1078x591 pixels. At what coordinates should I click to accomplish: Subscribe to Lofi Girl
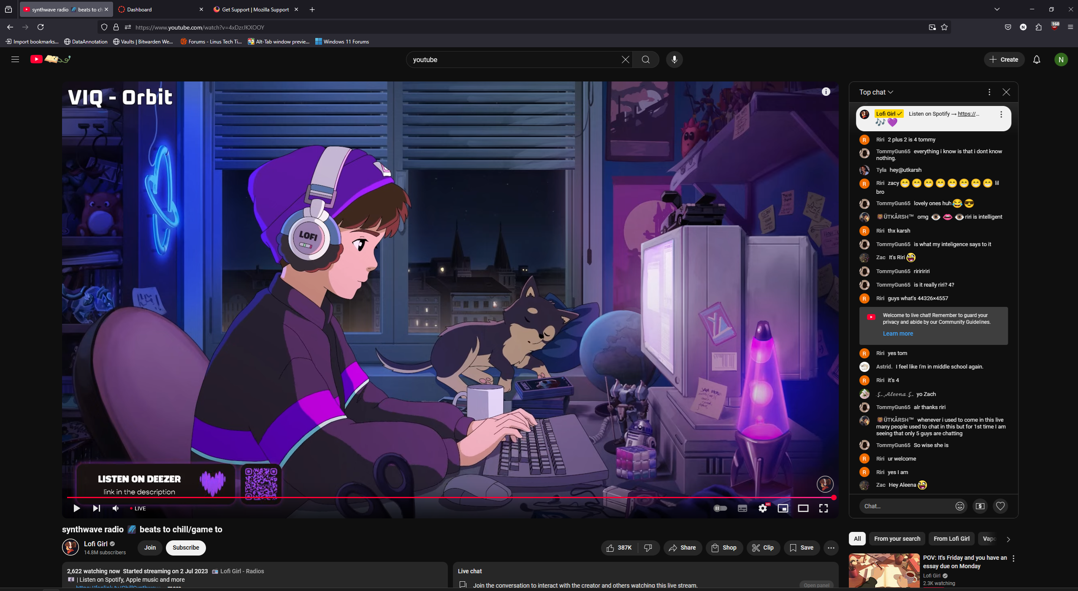pyautogui.click(x=186, y=548)
